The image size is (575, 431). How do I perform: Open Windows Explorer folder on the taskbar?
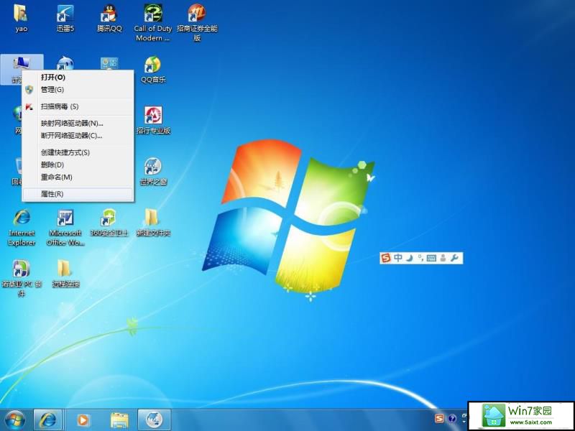click(119, 420)
